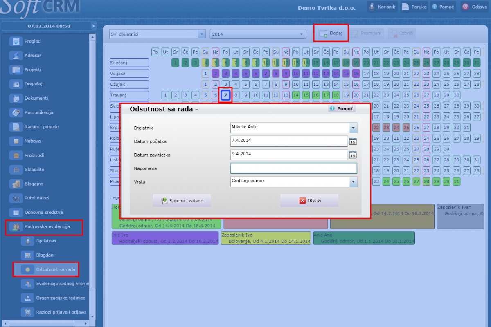The width and height of the screenshot is (491, 327).
Task: Open Poruke messages in header
Action: click(x=414, y=7)
